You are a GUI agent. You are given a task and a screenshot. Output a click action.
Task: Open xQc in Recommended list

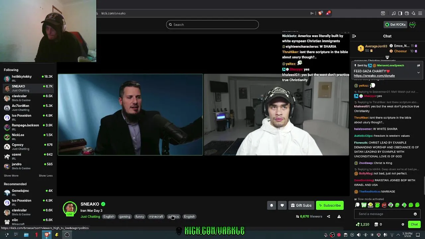pyautogui.click(x=28, y=222)
